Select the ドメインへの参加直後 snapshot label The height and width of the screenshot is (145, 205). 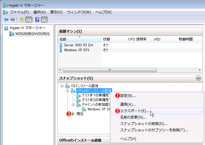point(96,105)
